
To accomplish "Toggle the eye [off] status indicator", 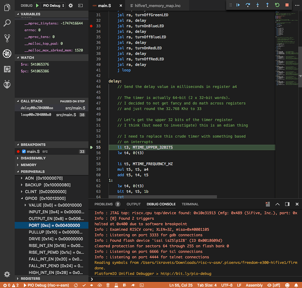I will (x=274, y=285).
